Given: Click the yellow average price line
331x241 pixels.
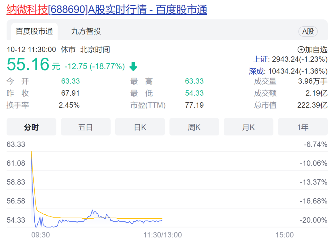Looking at the screenshot, I should [123, 219].
